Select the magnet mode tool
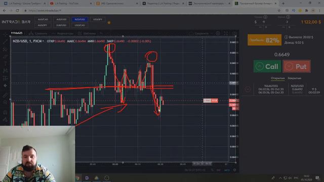The image size is (324, 182). [5, 112]
